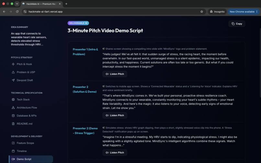Focus the address bar showing hackmate-ai-liart.vercel.app
Viewport: 261px width, 163px height.
pyautogui.click(x=114, y=12)
